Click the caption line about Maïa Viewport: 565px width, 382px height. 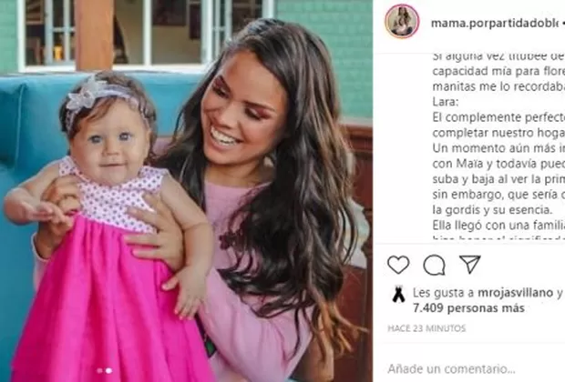pos(498,164)
